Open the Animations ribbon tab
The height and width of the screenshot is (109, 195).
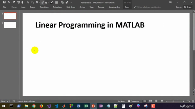[x=57, y=7]
